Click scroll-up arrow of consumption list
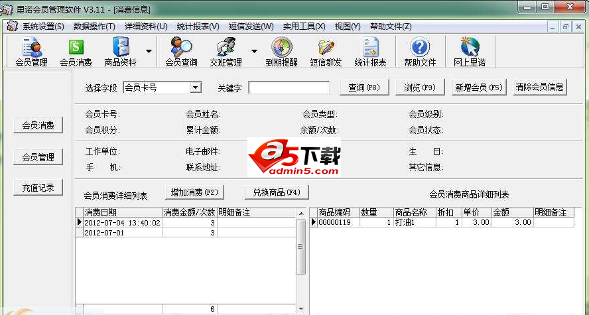Image resolution: width=589 pixels, height=315 pixels. click(x=301, y=214)
